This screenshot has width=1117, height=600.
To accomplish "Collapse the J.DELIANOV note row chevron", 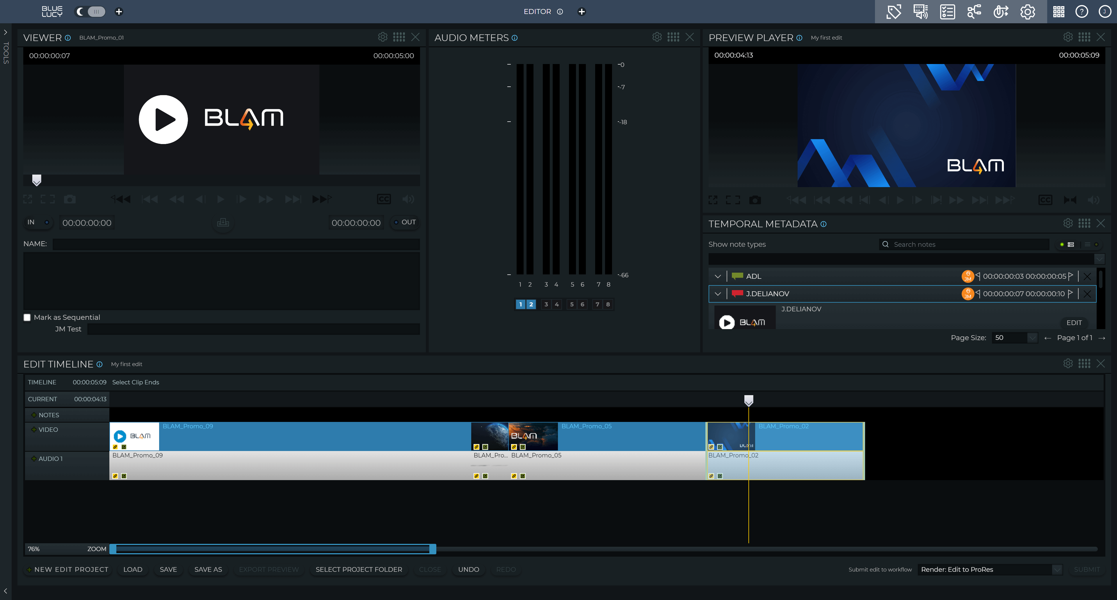I will [x=718, y=294].
